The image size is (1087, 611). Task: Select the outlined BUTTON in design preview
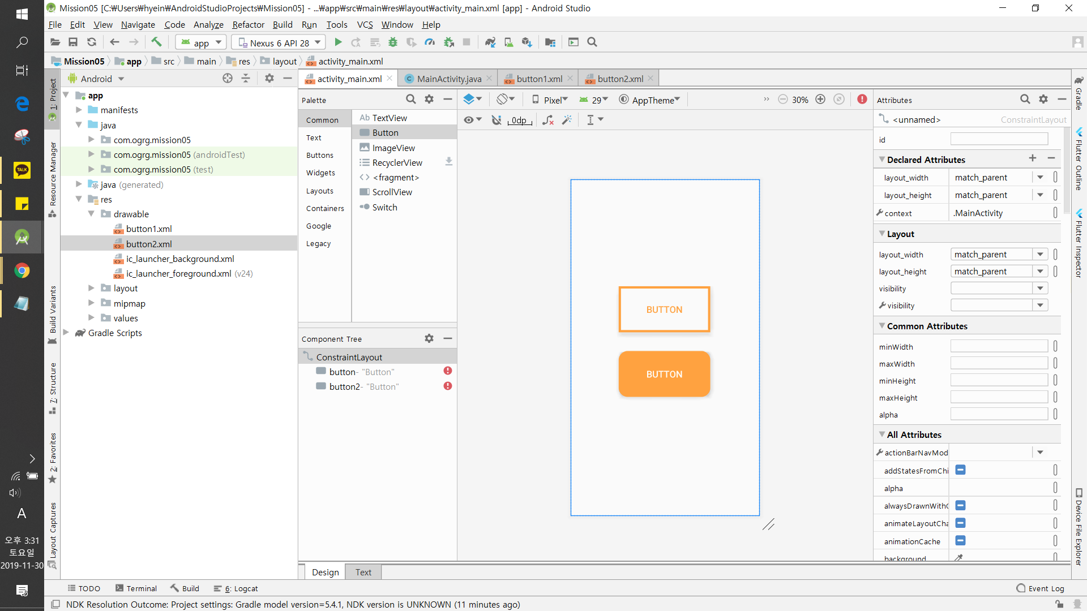(x=664, y=309)
